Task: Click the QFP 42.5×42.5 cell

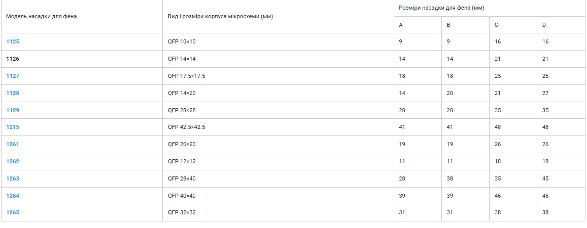Action: click(x=186, y=127)
